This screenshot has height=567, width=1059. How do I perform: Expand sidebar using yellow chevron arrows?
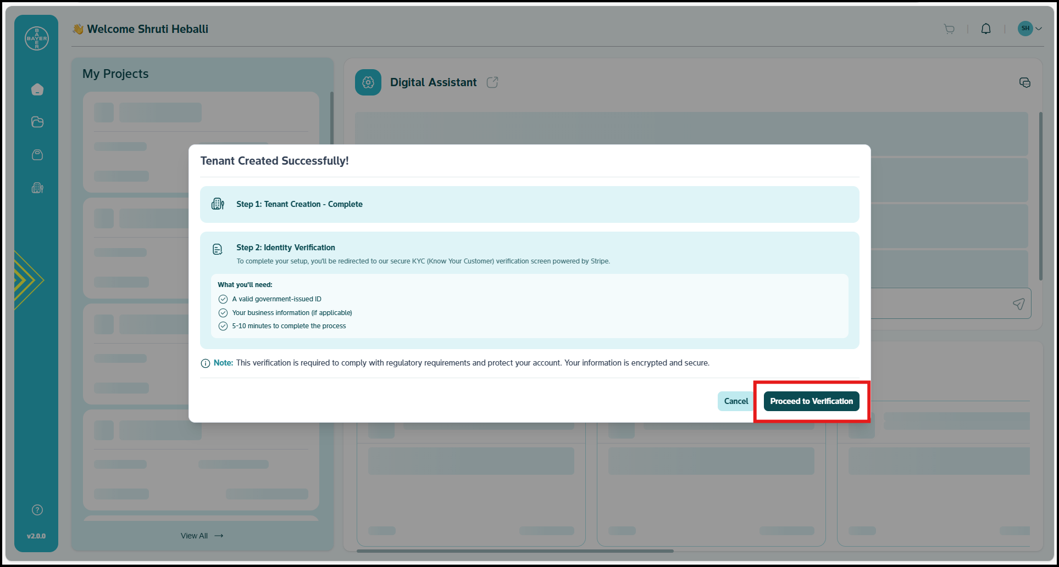pyautogui.click(x=26, y=280)
